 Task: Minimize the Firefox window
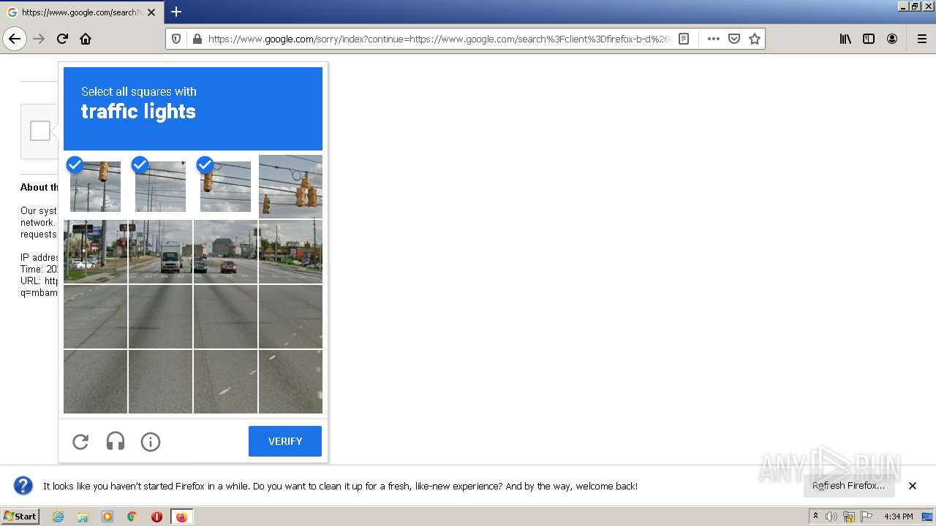coord(903,6)
